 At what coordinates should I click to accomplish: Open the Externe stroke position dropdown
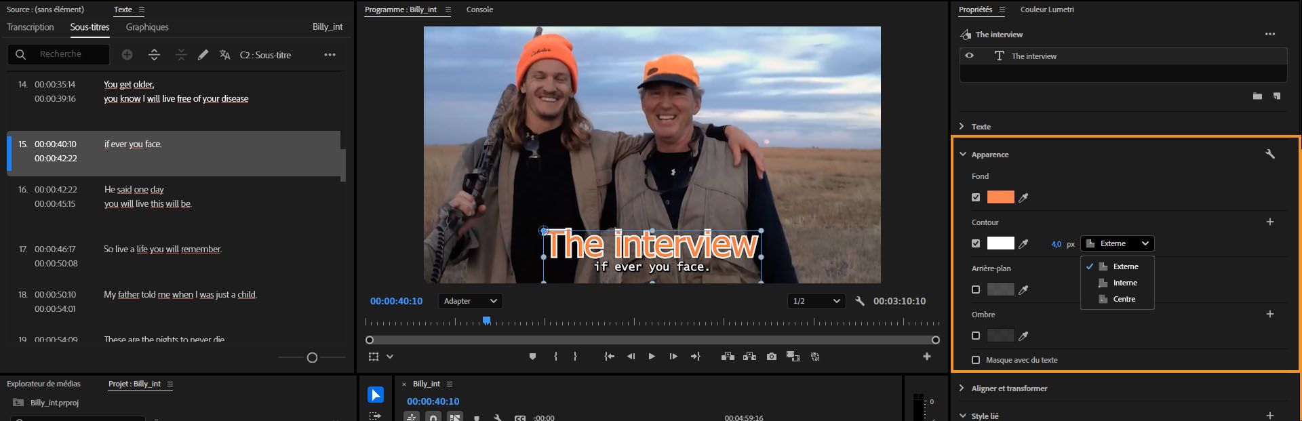(1118, 243)
